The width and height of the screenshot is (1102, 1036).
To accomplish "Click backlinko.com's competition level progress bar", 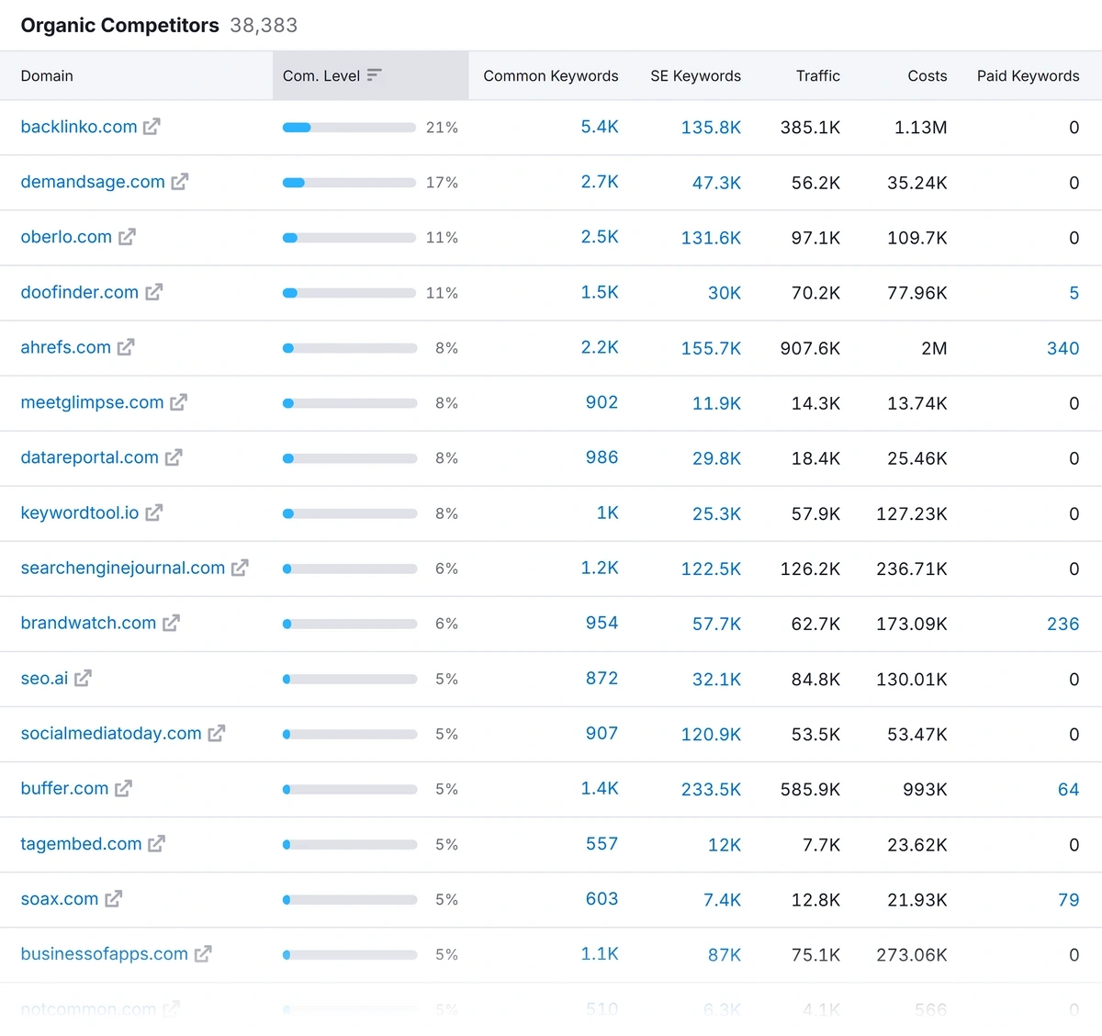I will [x=349, y=127].
